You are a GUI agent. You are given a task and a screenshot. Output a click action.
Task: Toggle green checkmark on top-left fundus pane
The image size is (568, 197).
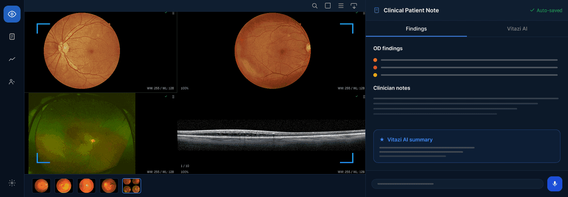(166, 12)
